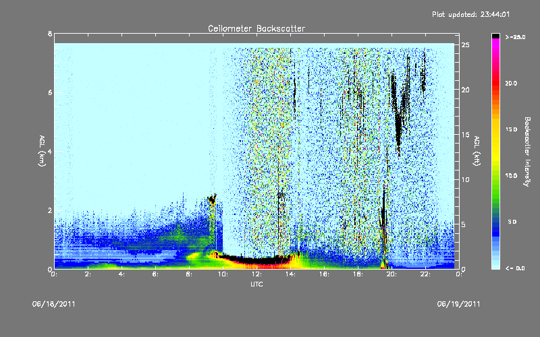The image size is (540, 337).
Task: Click the black low cloud layer near 12 UTC
Action: 256,260
